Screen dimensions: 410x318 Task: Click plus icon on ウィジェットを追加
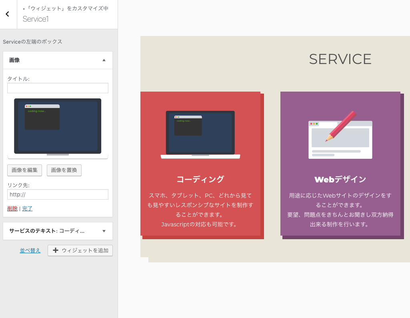click(x=56, y=250)
